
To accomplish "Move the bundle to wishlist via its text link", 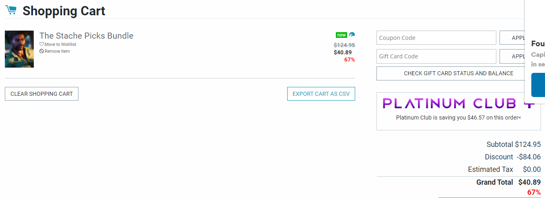I will [x=60, y=45].
